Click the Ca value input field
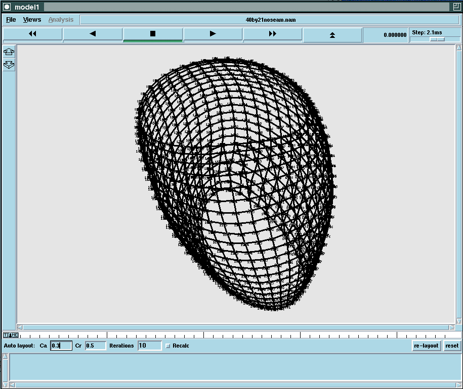 [61, 346]
